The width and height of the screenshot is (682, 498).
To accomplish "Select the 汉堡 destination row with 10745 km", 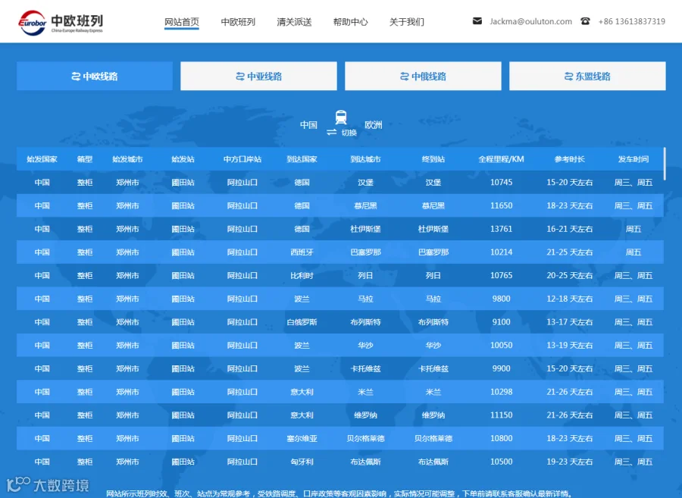I will tap(340, 182).
